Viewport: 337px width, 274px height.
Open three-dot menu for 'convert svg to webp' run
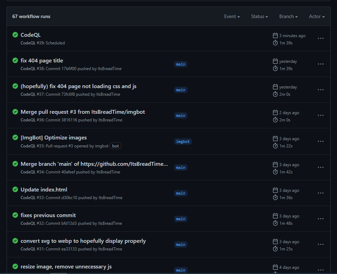click(x=320, y=245)
